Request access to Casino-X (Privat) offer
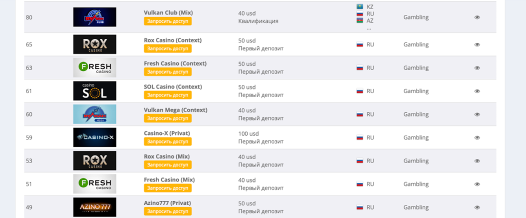The height and width of the screenshot is (218, 526). pyautogui.click(x=167, y=141)
